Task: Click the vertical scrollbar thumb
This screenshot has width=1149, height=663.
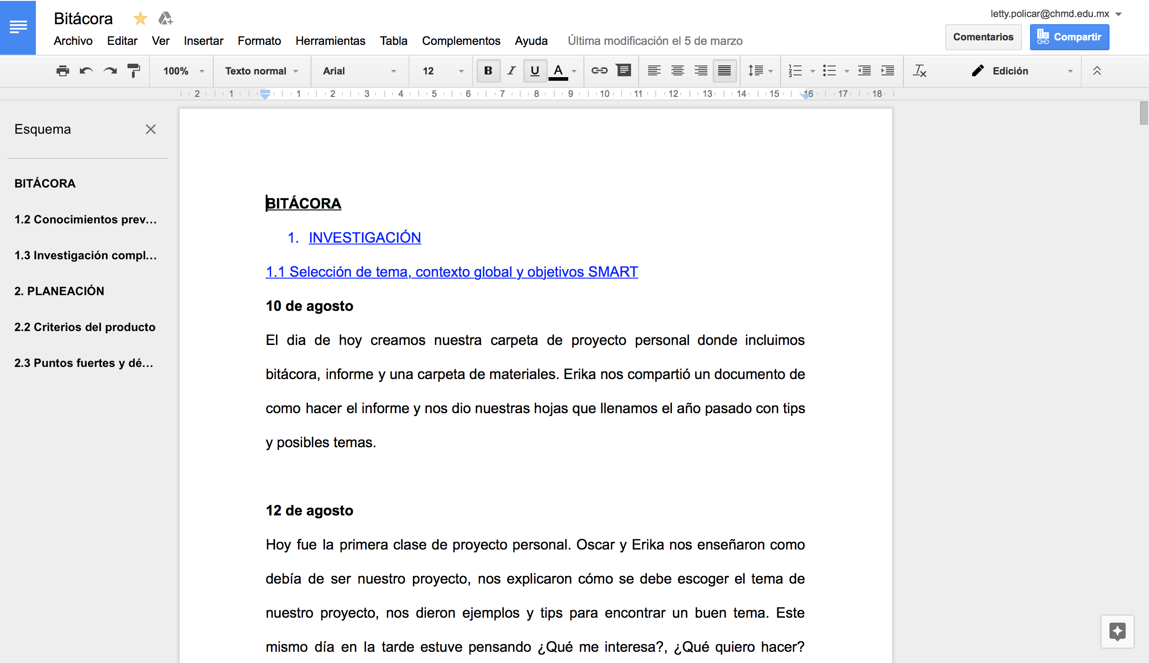Action: point(1144,113)
